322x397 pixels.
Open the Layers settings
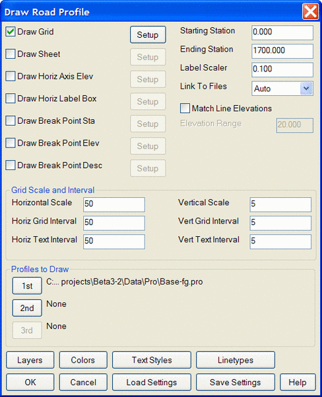[30, 360]
